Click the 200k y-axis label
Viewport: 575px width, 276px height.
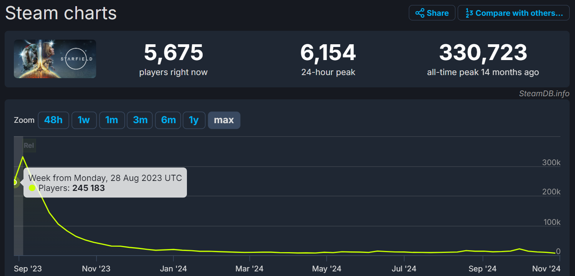[x=551, y=192]
